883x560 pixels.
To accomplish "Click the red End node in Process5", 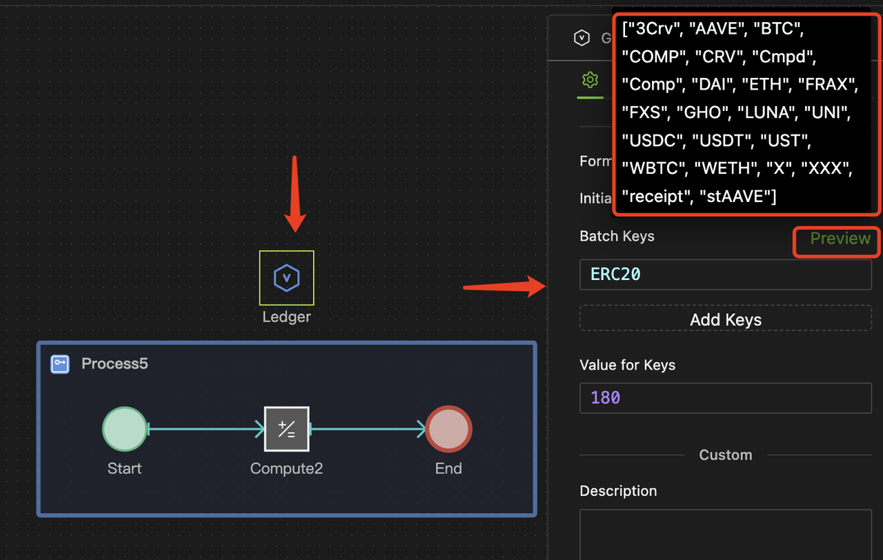I will (448, 428).
